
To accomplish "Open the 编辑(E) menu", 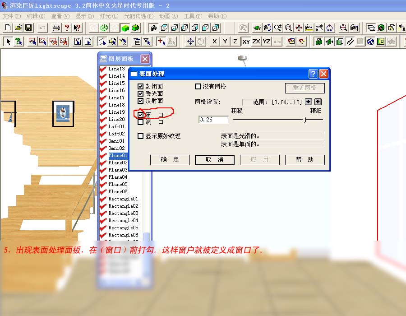I will (36, 16).
